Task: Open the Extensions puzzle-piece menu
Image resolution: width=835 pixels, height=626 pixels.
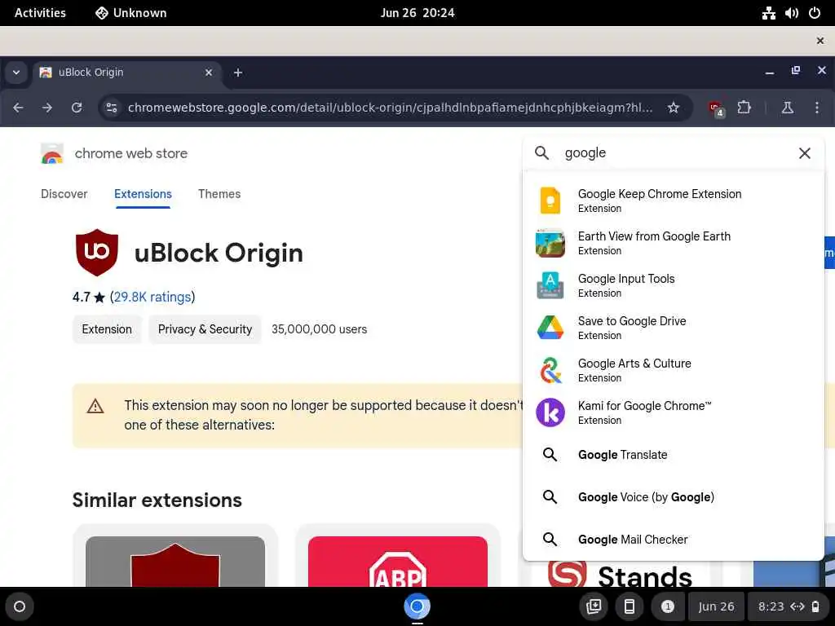Action: pyautogui.click(x=744, y=108)
